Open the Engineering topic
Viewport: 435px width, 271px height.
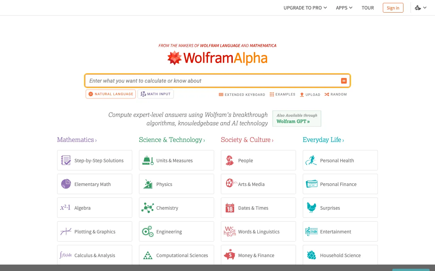(176, 231)
